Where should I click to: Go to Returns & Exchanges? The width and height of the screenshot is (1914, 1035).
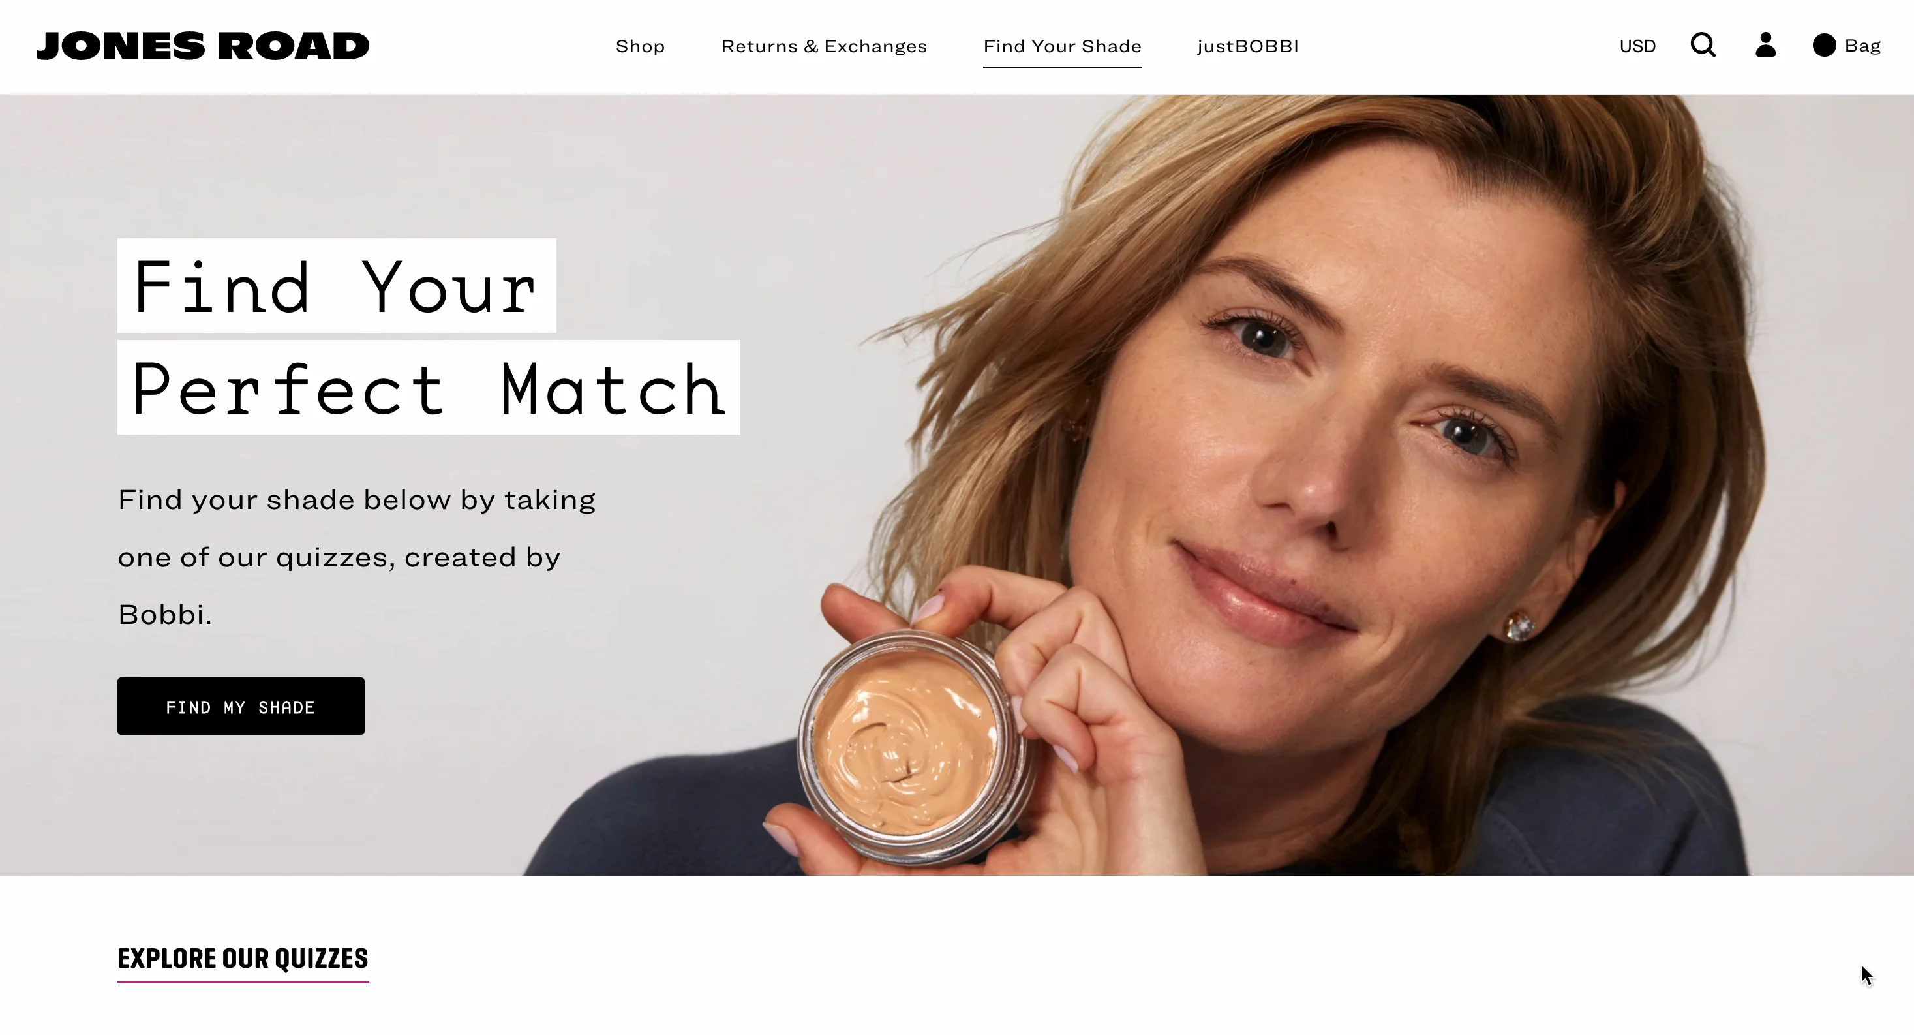click(824, 46)
